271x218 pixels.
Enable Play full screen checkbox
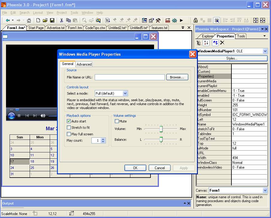[69, 134]
